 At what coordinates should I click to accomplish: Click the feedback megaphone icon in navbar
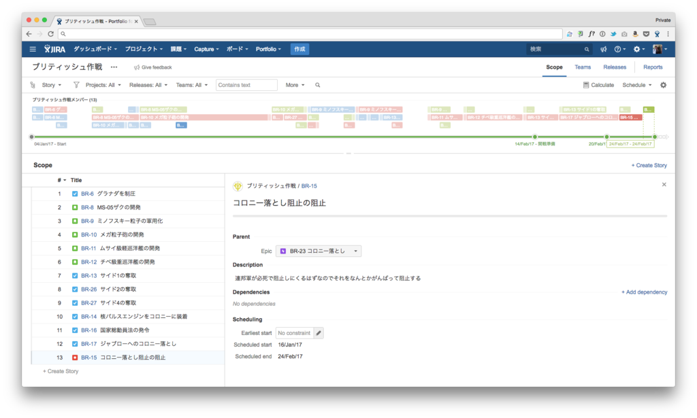pyautogui.click(x=603, y=49)
